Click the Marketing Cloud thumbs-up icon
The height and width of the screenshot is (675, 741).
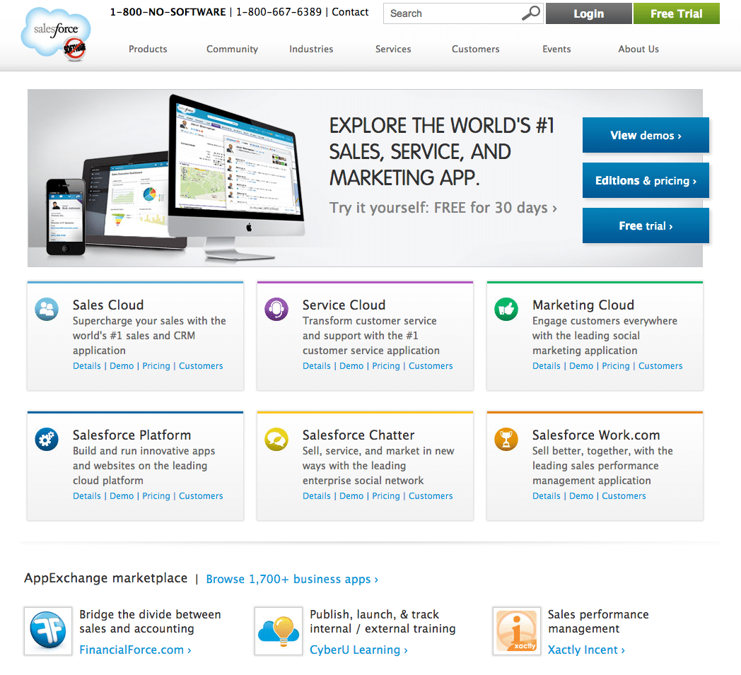[506, 309]
